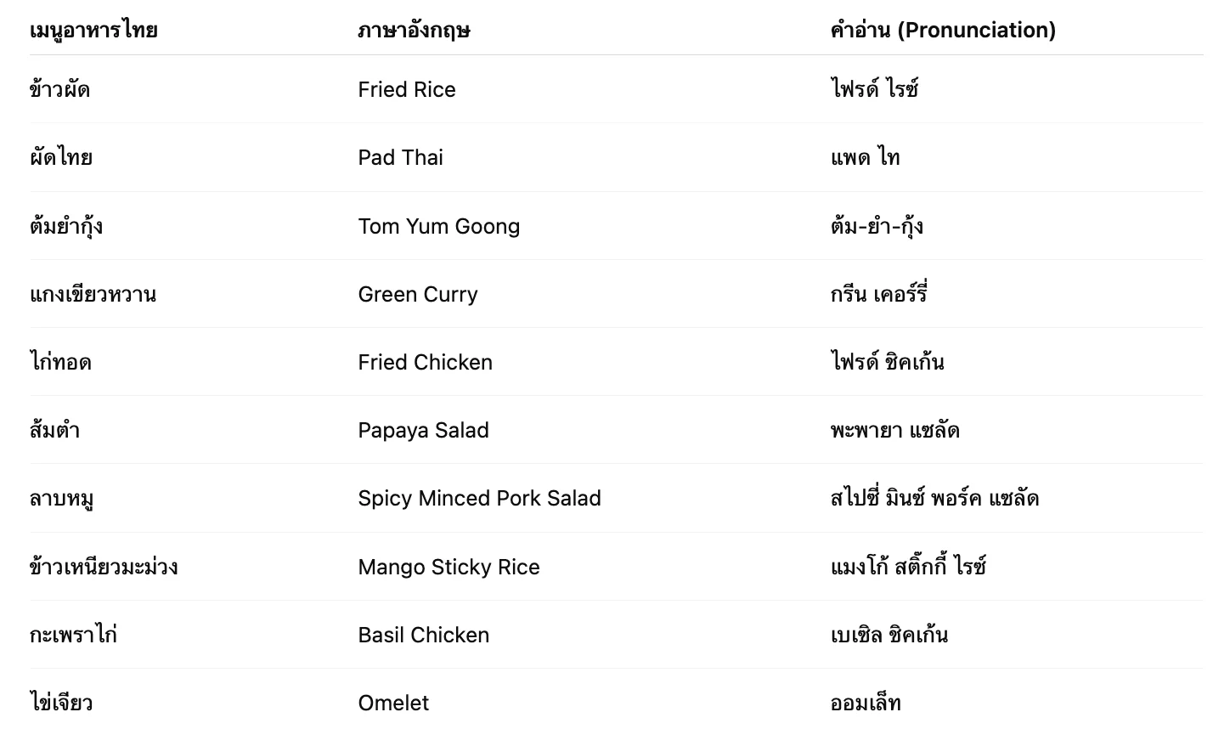1213x746 pixels.
Task: Click the ลาบหมู menu cell
Action: pyautogui.click(x=61, y=499)
